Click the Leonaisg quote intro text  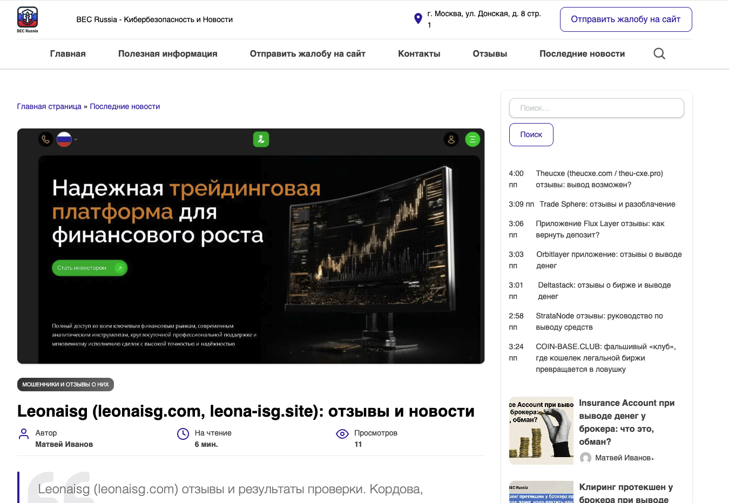coord(231,489)
